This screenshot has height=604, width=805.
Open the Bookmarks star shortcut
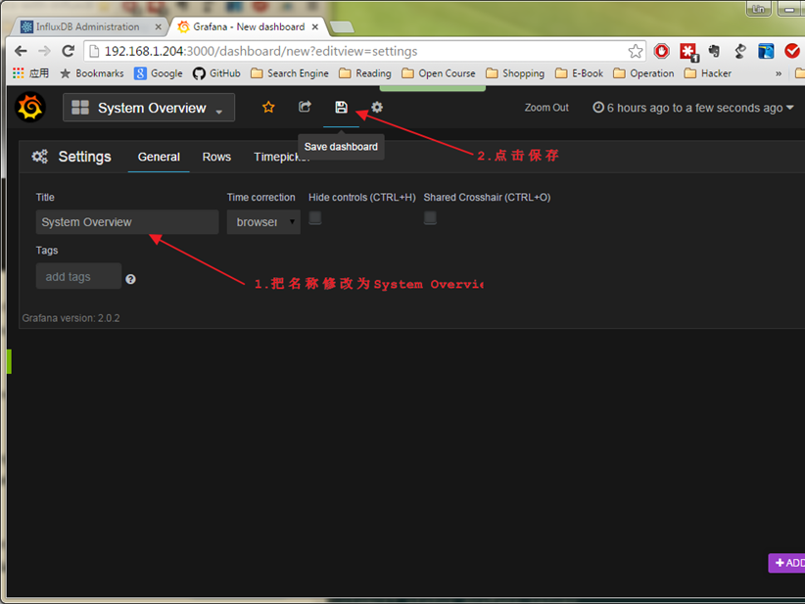(92, 73)
